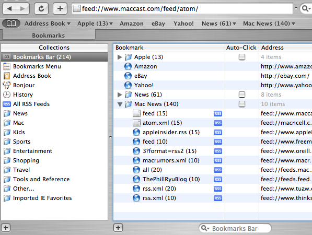Screen dimensions: 312x235
Task: Click the Auto-Click column header
Action: tap(242, 48)
